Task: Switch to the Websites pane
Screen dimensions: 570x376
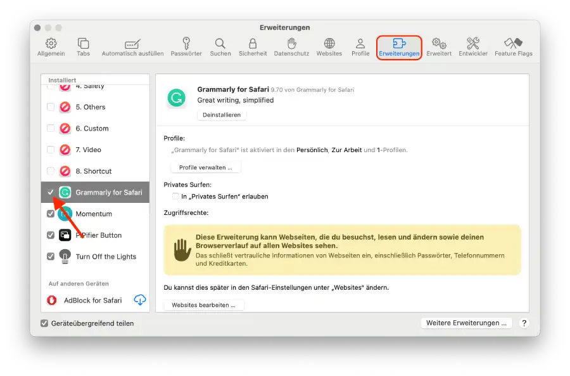Action: point(329,47)
